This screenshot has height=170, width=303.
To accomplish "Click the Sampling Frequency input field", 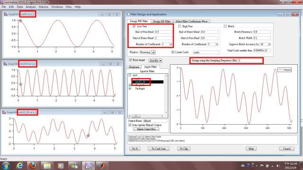I will click(250, 60).
